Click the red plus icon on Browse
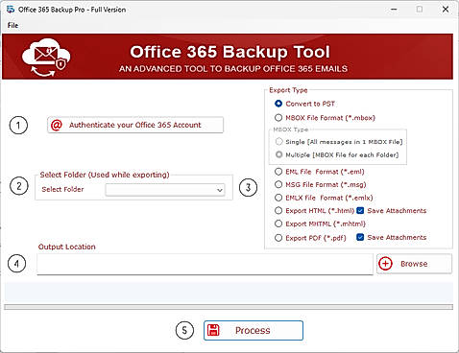The image size is (459, 353). [x=385, y=264]
